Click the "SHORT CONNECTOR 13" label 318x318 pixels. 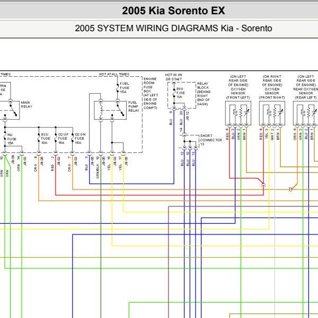tap(211, 140)
